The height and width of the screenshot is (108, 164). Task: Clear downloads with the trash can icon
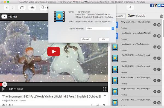click(162, 16)
